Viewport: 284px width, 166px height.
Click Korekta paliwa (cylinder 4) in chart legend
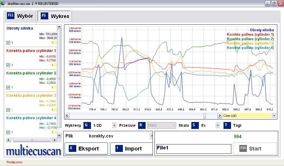click(250, 48)
